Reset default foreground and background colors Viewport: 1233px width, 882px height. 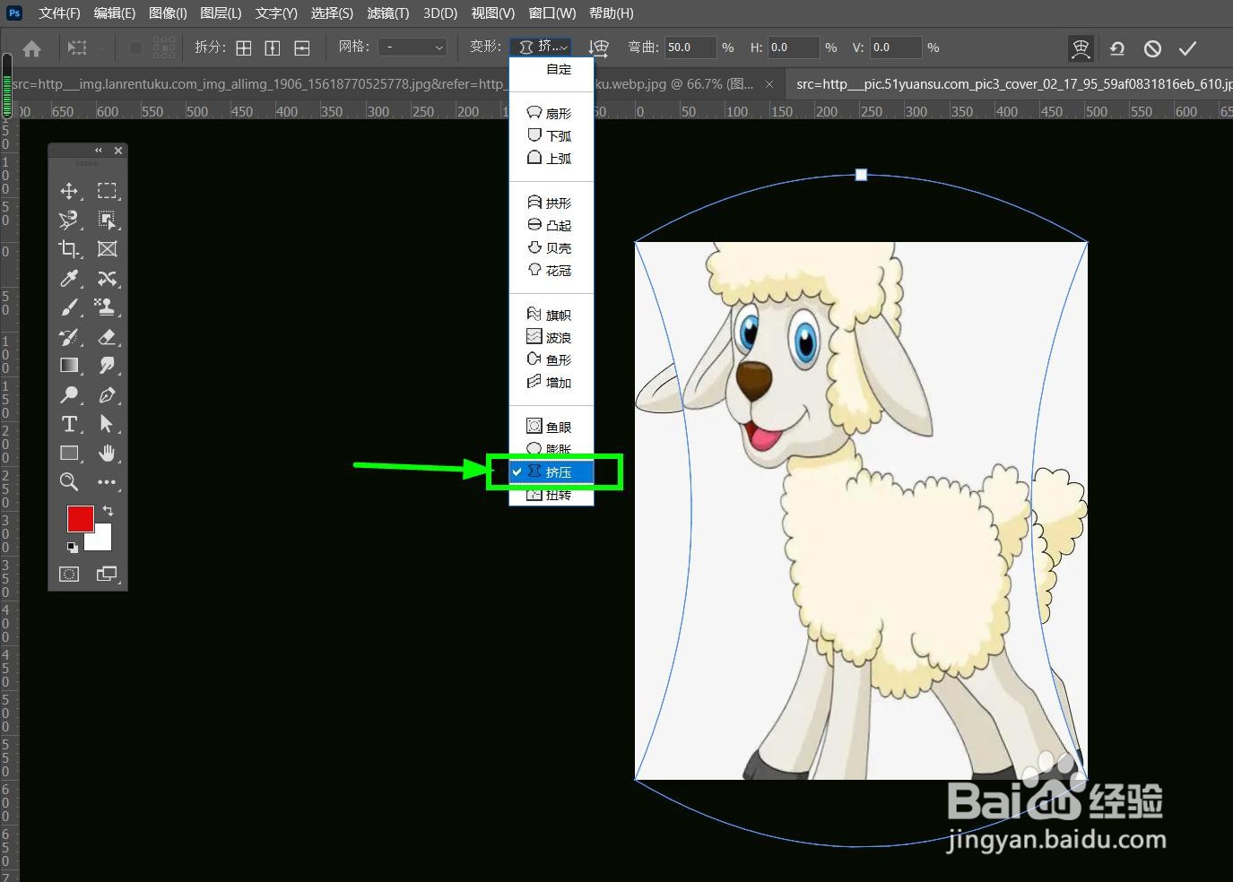click(73, 547)
